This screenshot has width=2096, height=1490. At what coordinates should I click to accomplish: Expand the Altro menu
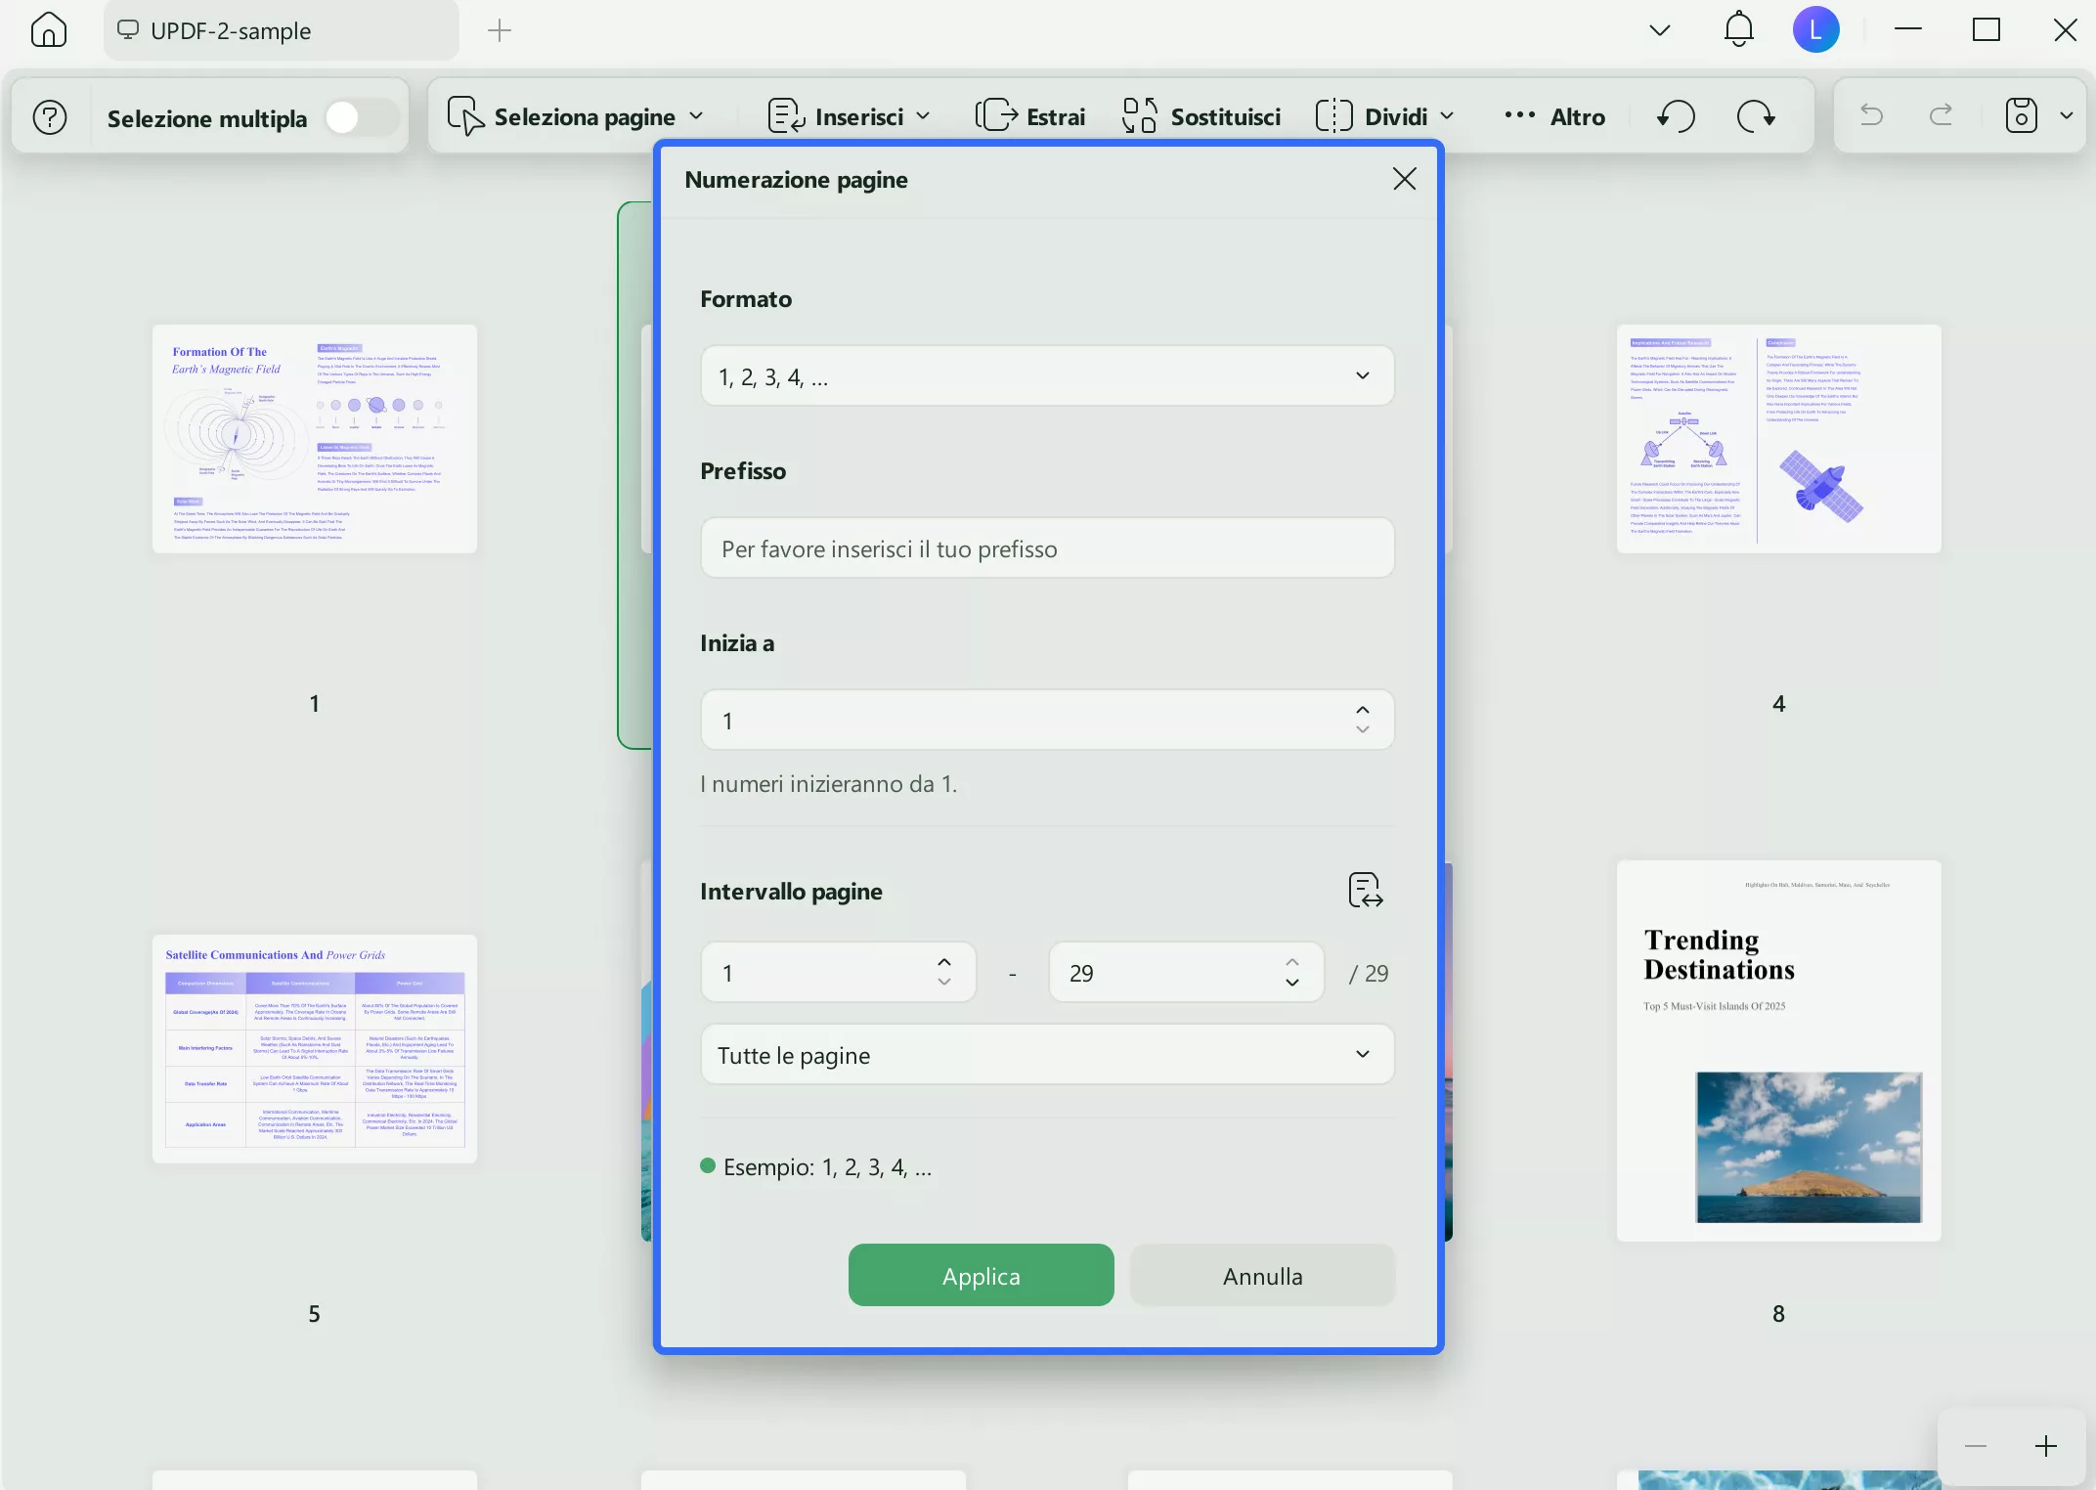click(x=1554, y=115)
